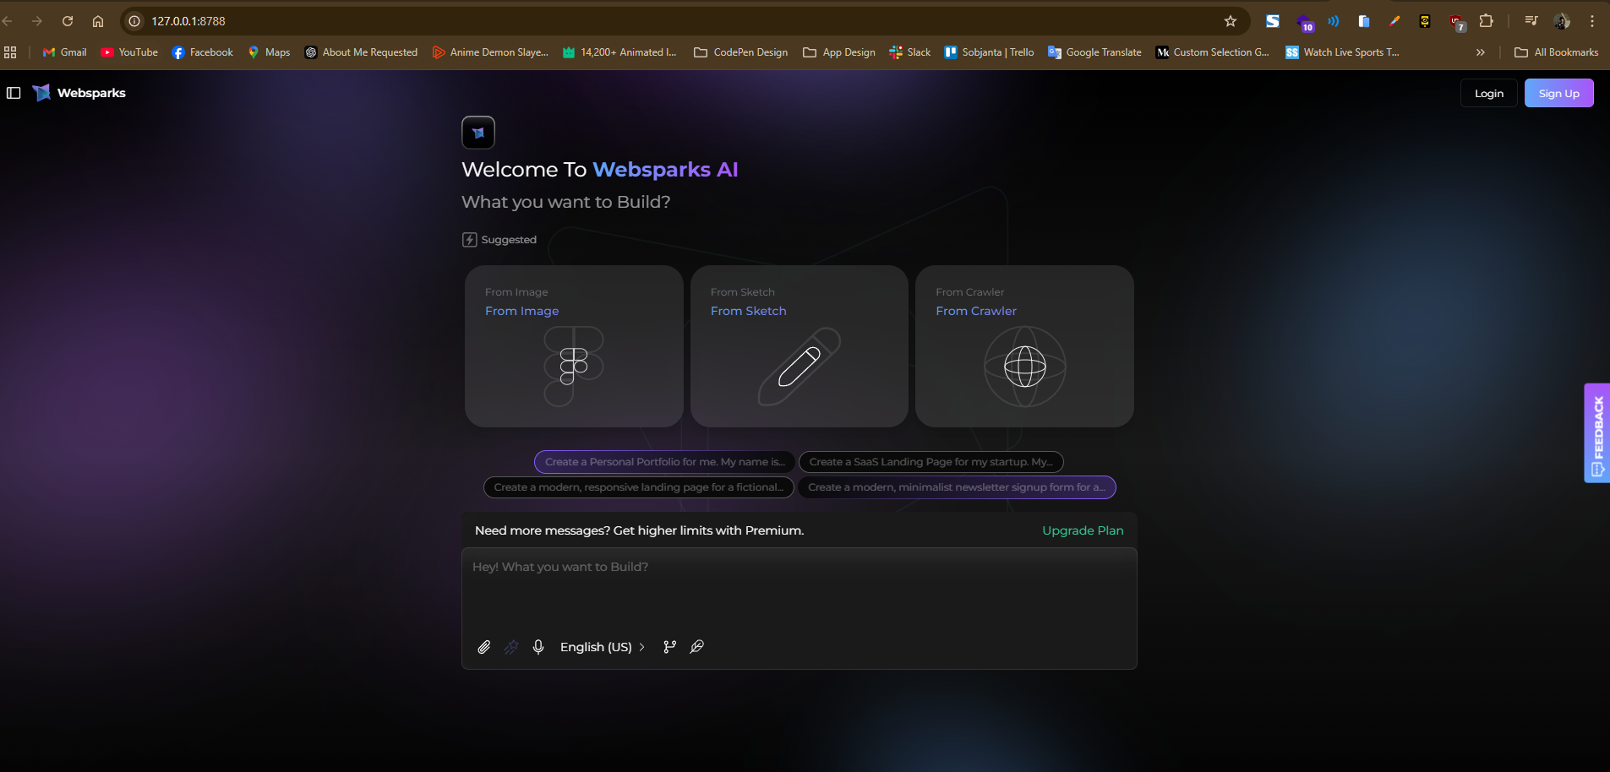This screenshot has height=772, width=1610.
Task: Bookmark this page with the star icon
Action: tap(1231, 21)
